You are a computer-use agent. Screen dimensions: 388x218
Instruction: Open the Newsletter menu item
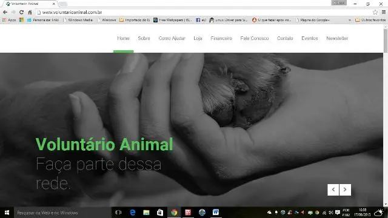[337, 38]
